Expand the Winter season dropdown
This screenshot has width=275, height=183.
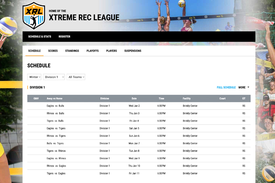click(x=35, y=77)
